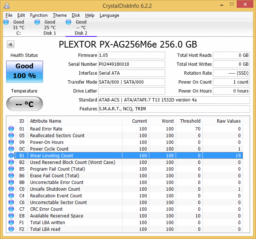Click status orb for CRC Error Count
Image resolution: width=256 pixels, height=239 pixels.
click(x=11, y=209)
